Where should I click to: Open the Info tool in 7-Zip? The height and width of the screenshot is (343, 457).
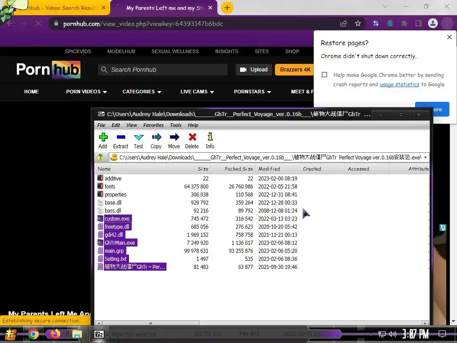(x=210, y=141)
